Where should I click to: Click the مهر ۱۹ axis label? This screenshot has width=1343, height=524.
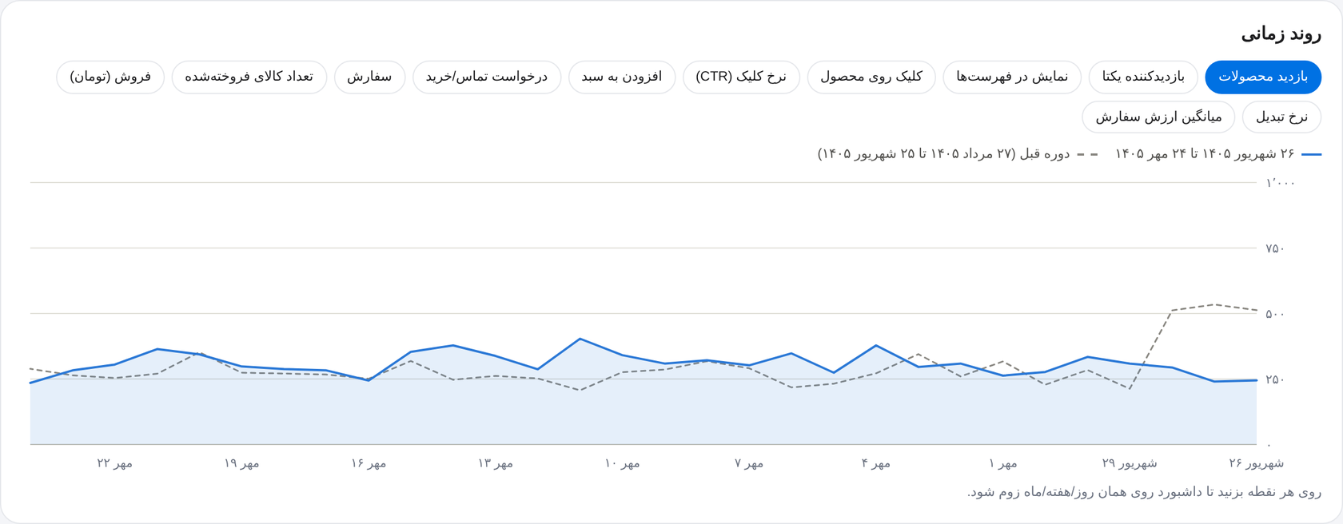241,463
